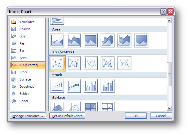
Task: Switch to the Column chart category
Action: tap(25, 29)
